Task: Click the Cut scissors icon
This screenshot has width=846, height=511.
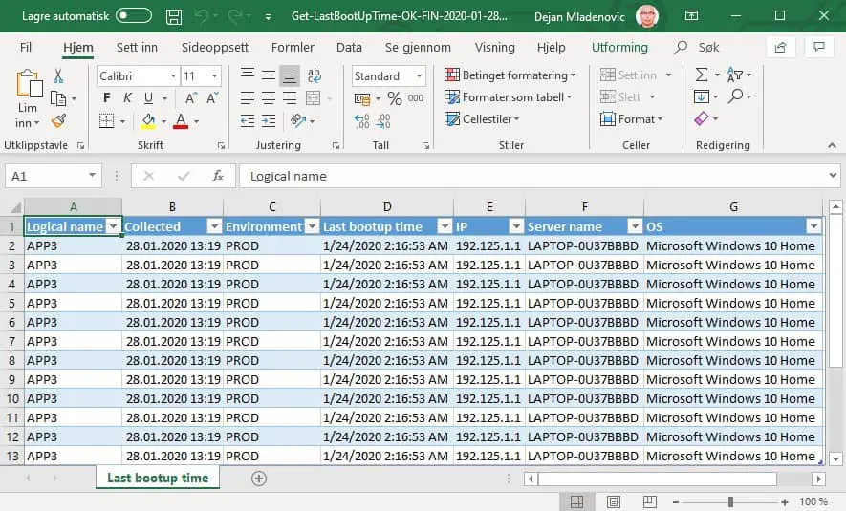Action: [58, 76]
